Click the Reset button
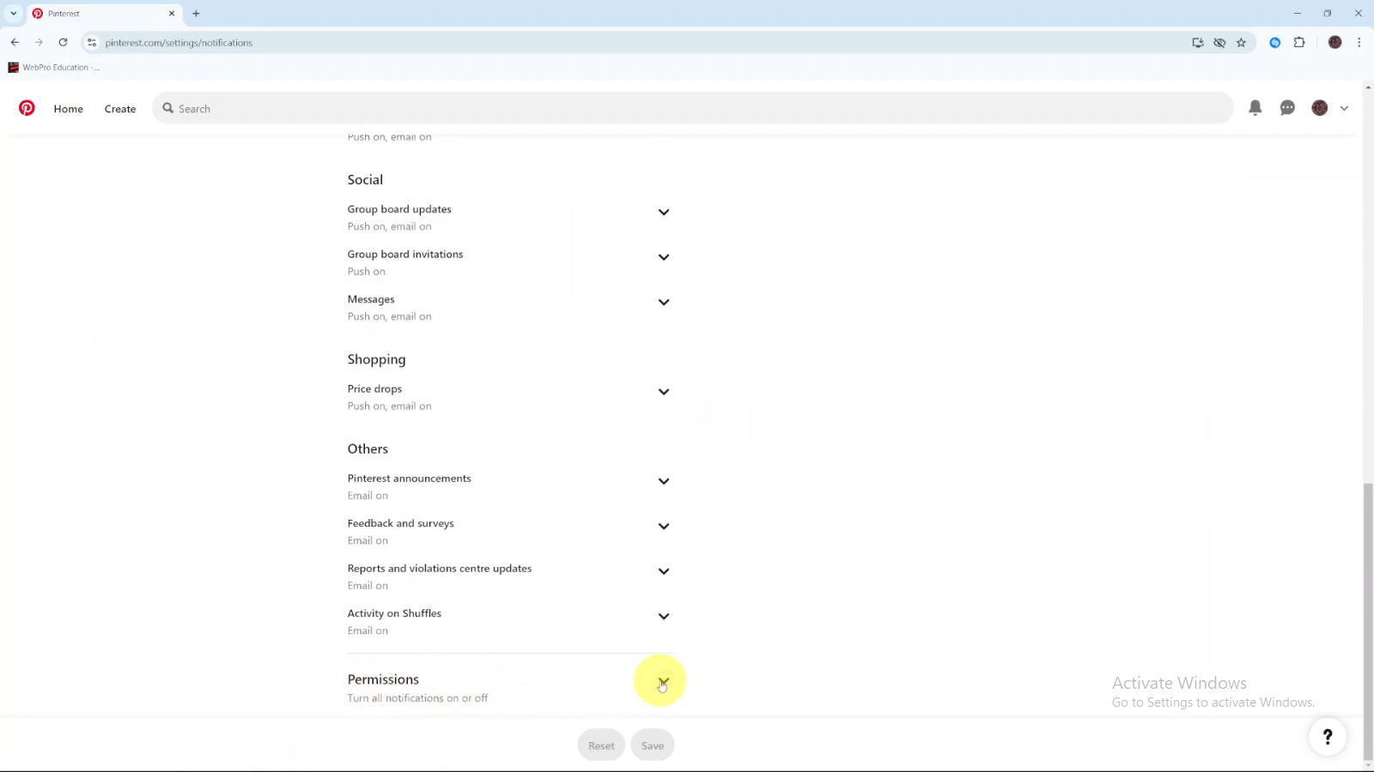 pos(601,745)
